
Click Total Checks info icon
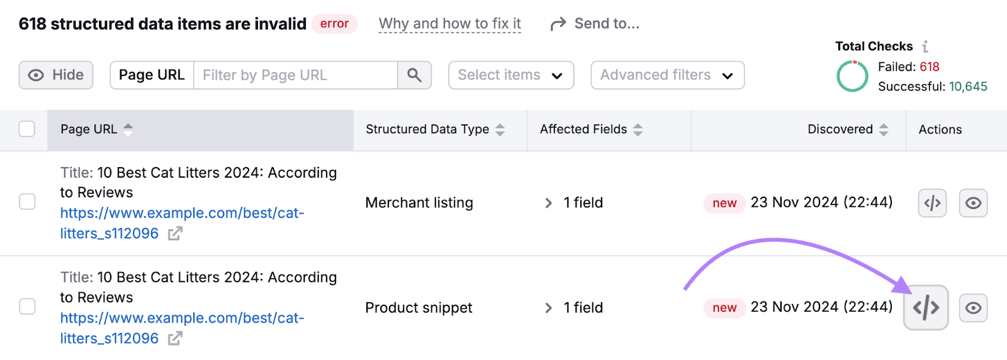point(925,46)
